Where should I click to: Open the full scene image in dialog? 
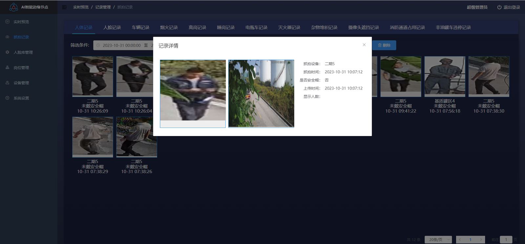click(x=261, y=94)
